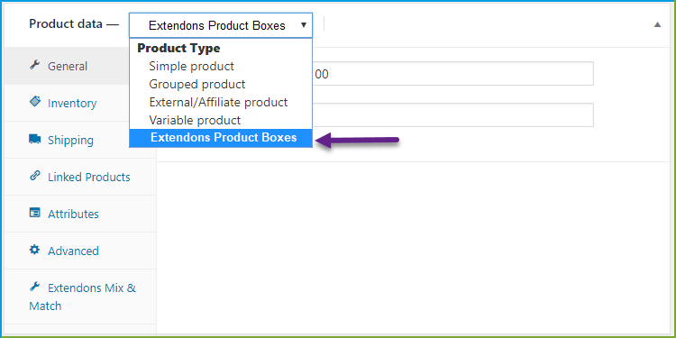
Task: Go to the Attributes tab label
Action: 73,215
